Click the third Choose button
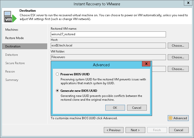This screenshot has height=138, width=194. 178,69
